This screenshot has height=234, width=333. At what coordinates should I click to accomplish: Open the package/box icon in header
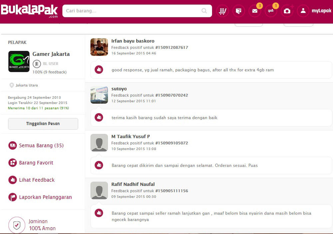pos(238,11)
